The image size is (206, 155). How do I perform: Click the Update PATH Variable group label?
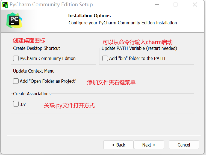pyautogui.click(x=139, y=48)
